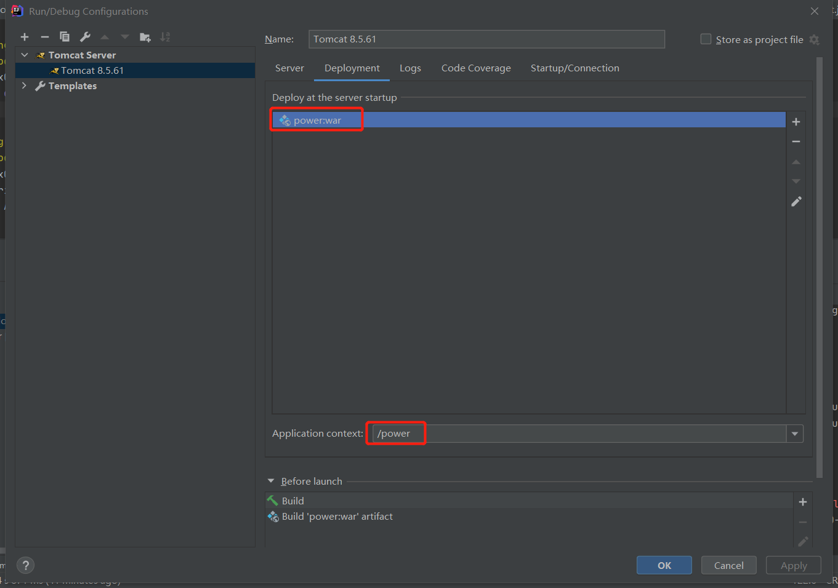Confirm with the OK button
This screenshot has width=838, height=588.
(664, 565)
